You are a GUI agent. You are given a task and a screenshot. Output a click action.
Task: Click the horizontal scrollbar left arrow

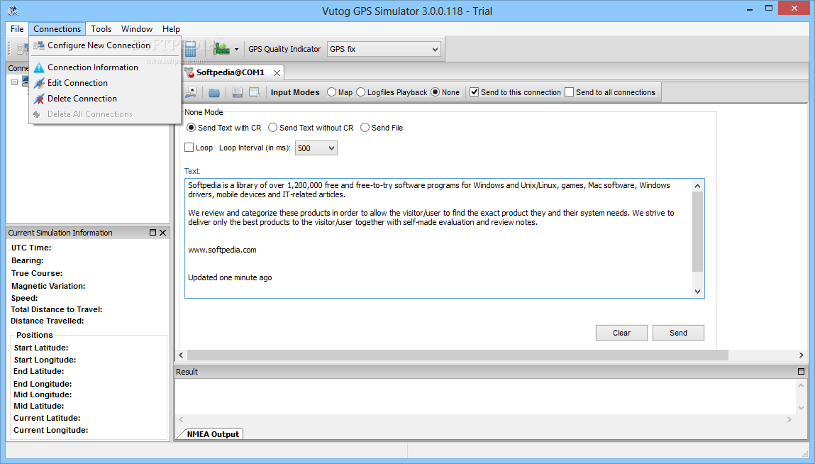tap(181, 355)
